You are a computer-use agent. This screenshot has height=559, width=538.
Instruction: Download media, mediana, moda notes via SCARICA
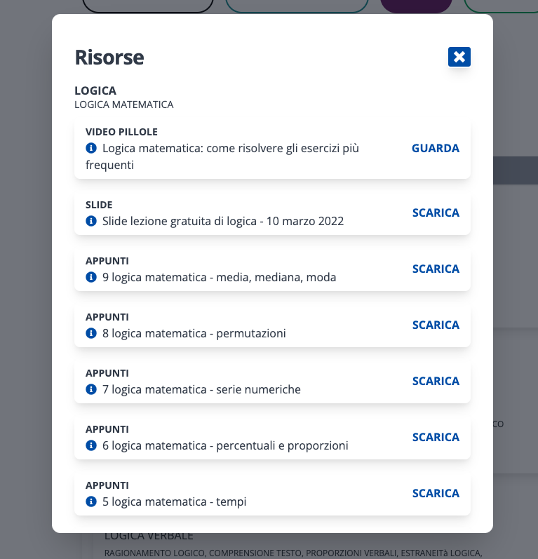tap(436, 269)
